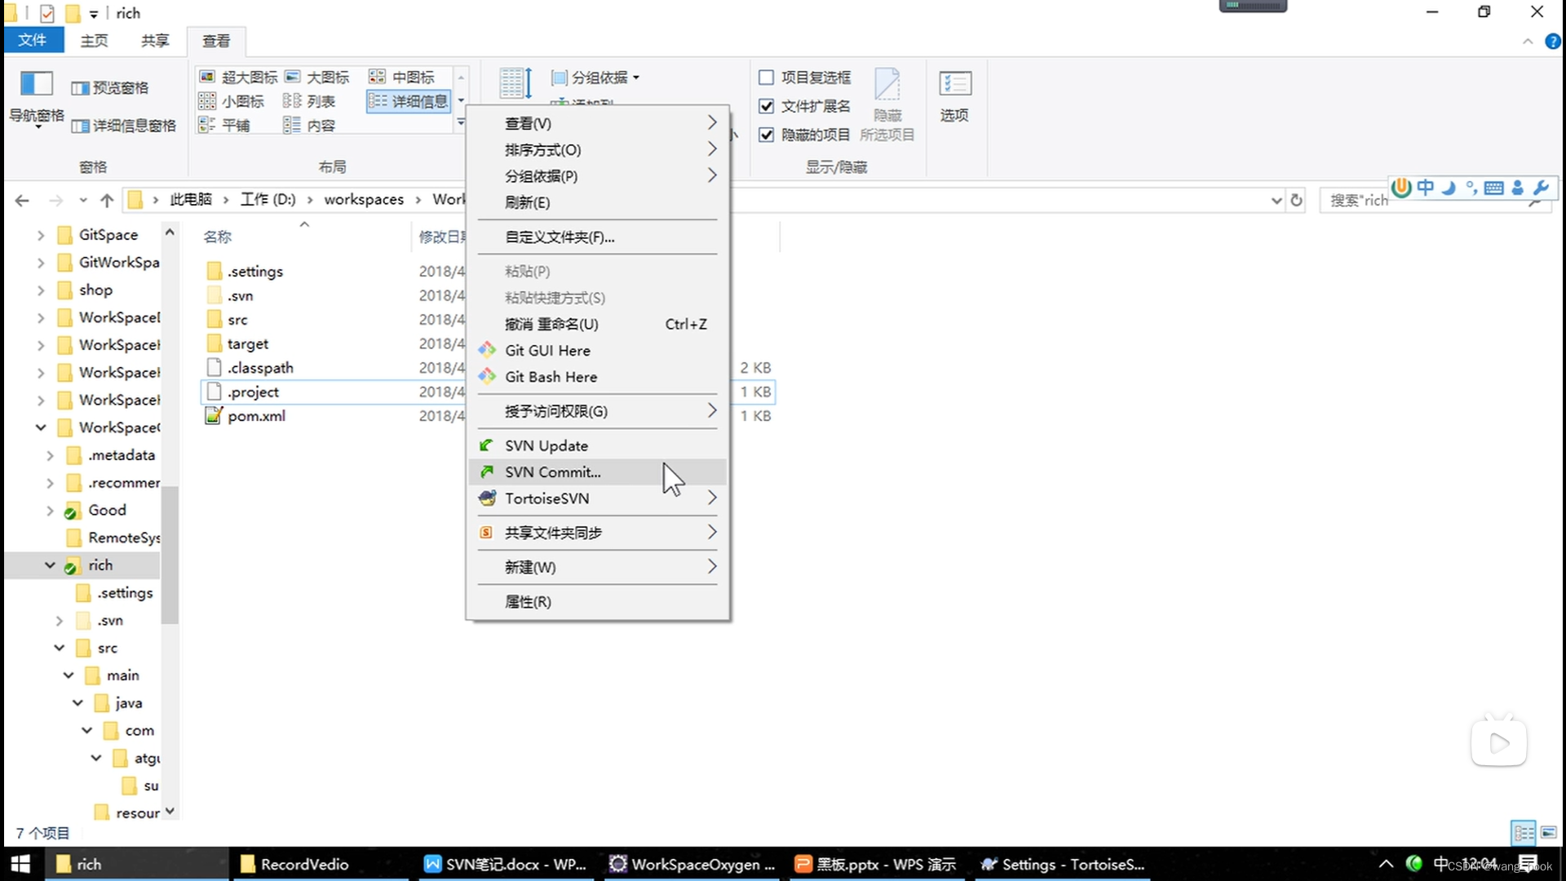This screenshot has width=1566, height=881.
Task: Open Properties (属性) from context menu
Action: pyautogui.click(x=598, y=602)
